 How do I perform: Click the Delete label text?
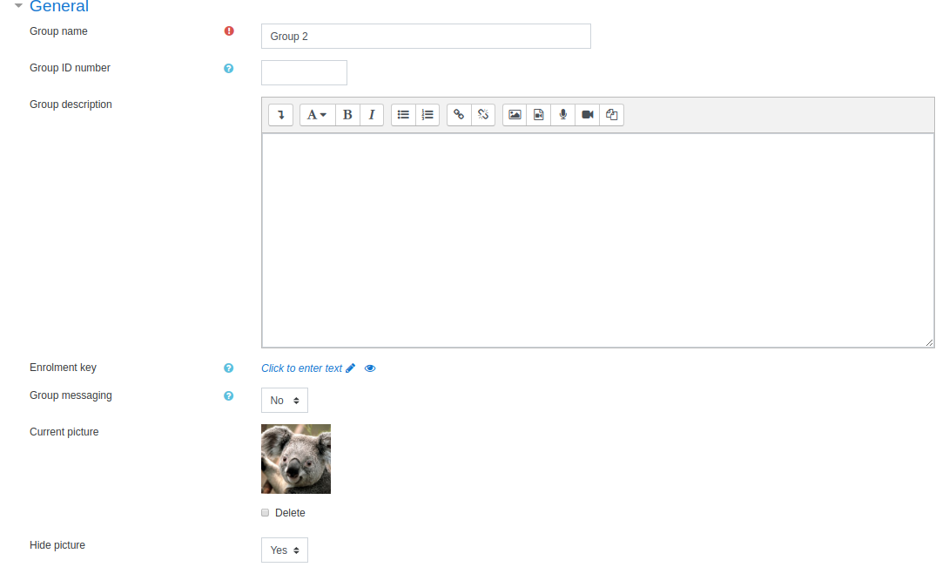point(290,513)
